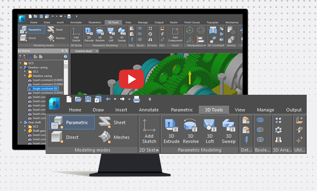Click rectangular 3D array icon in enlarged ribbon
This screenshot has width=317, height=191.
(x=278, y=120)
